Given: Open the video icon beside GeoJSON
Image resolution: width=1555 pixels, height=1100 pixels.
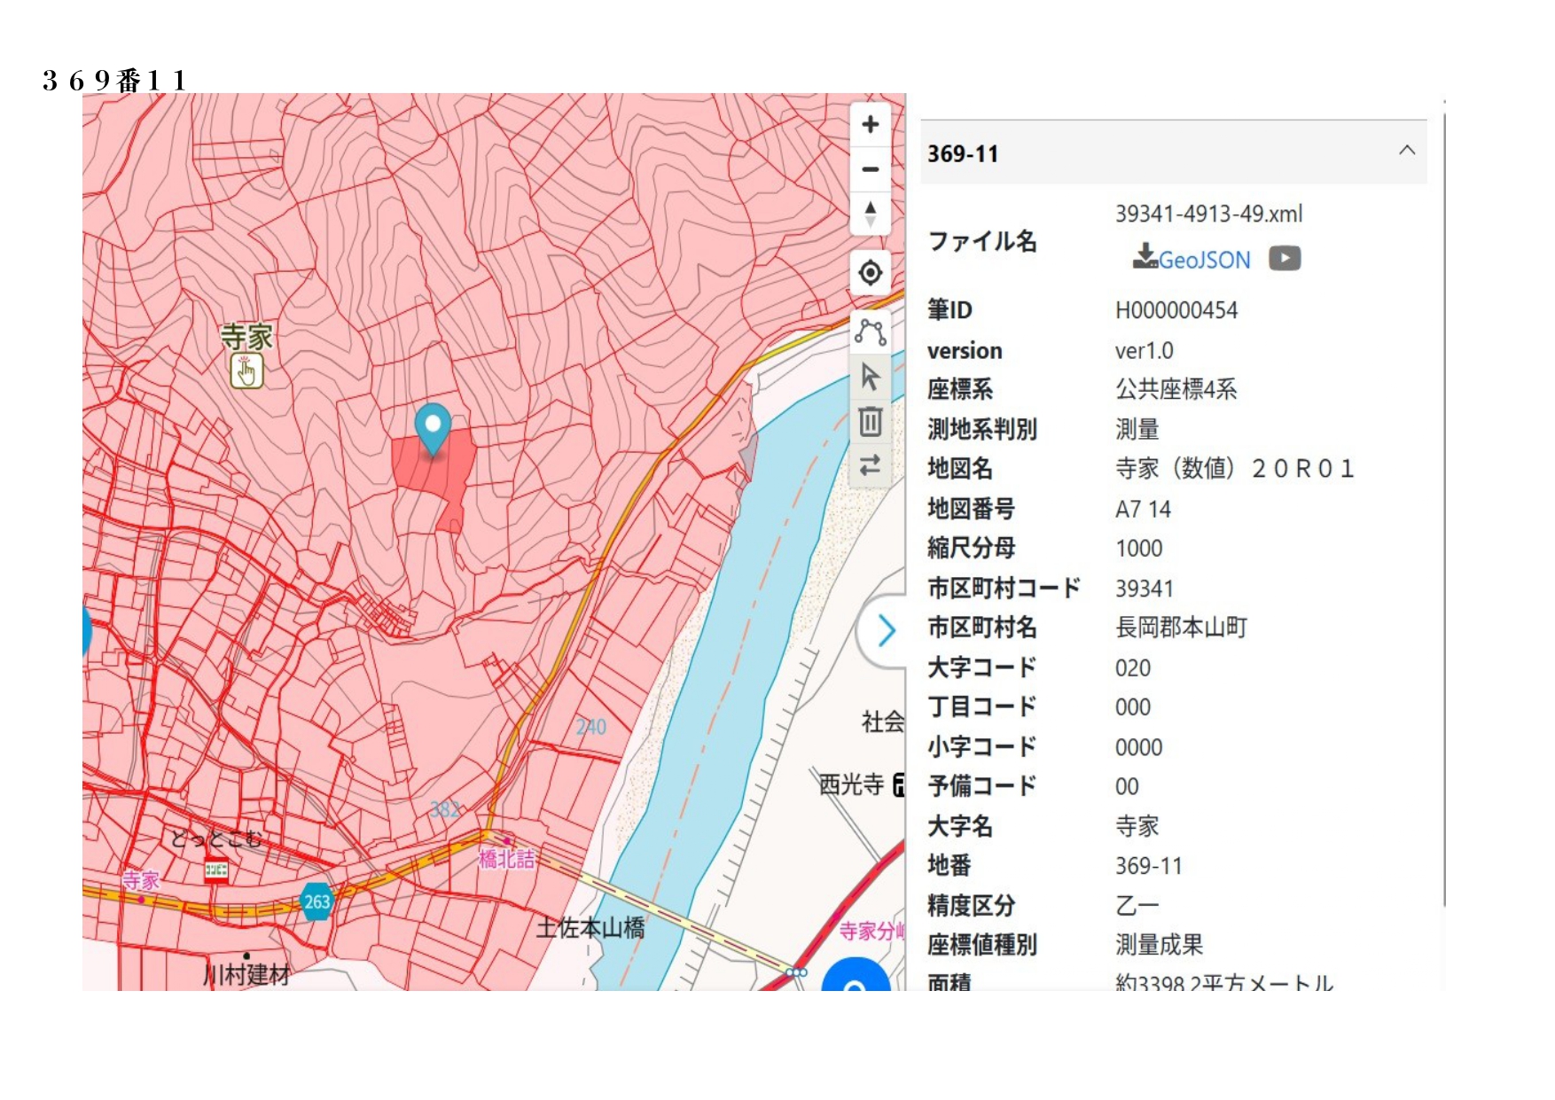Looking at the screenshot, I should (1285, 258).
